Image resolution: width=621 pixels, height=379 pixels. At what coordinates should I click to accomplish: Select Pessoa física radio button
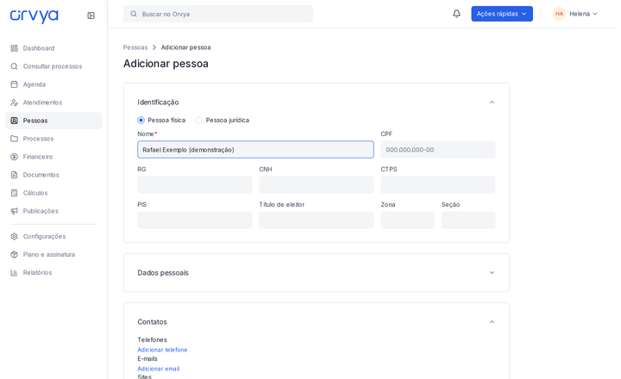141,120
